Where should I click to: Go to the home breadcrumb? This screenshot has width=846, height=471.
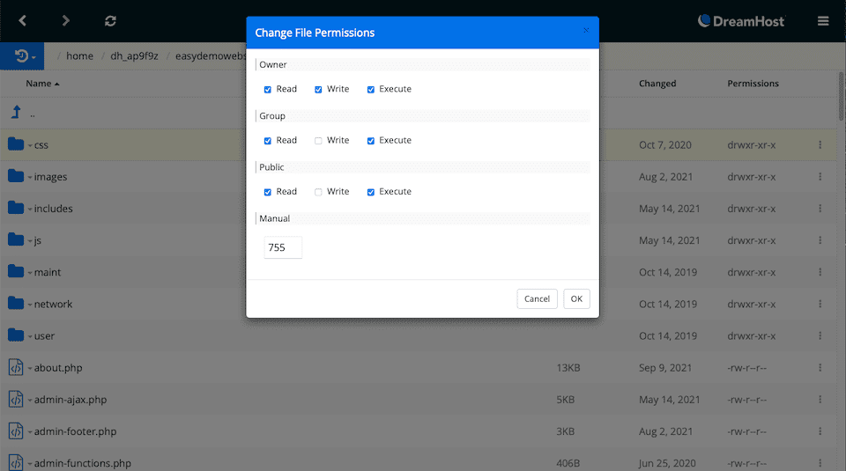(79, 56)
